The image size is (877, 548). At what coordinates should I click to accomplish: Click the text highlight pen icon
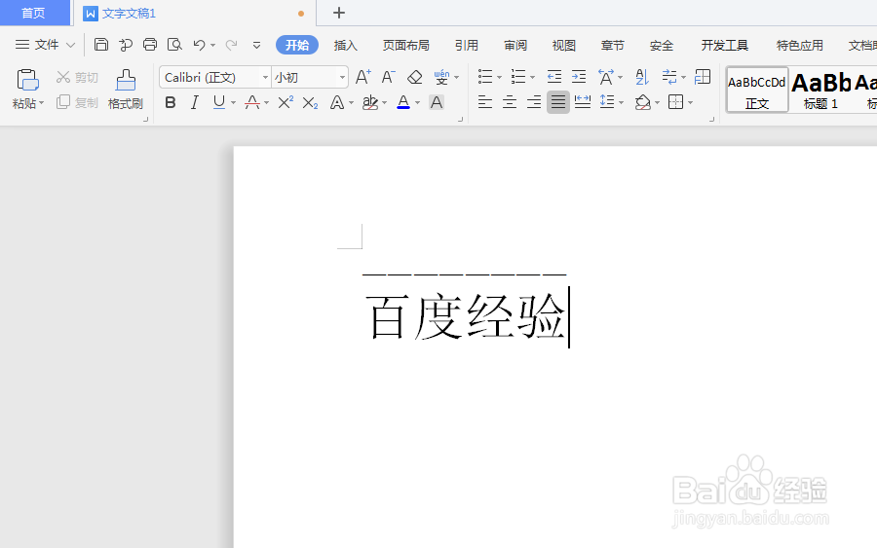click(x=369, y=102)
